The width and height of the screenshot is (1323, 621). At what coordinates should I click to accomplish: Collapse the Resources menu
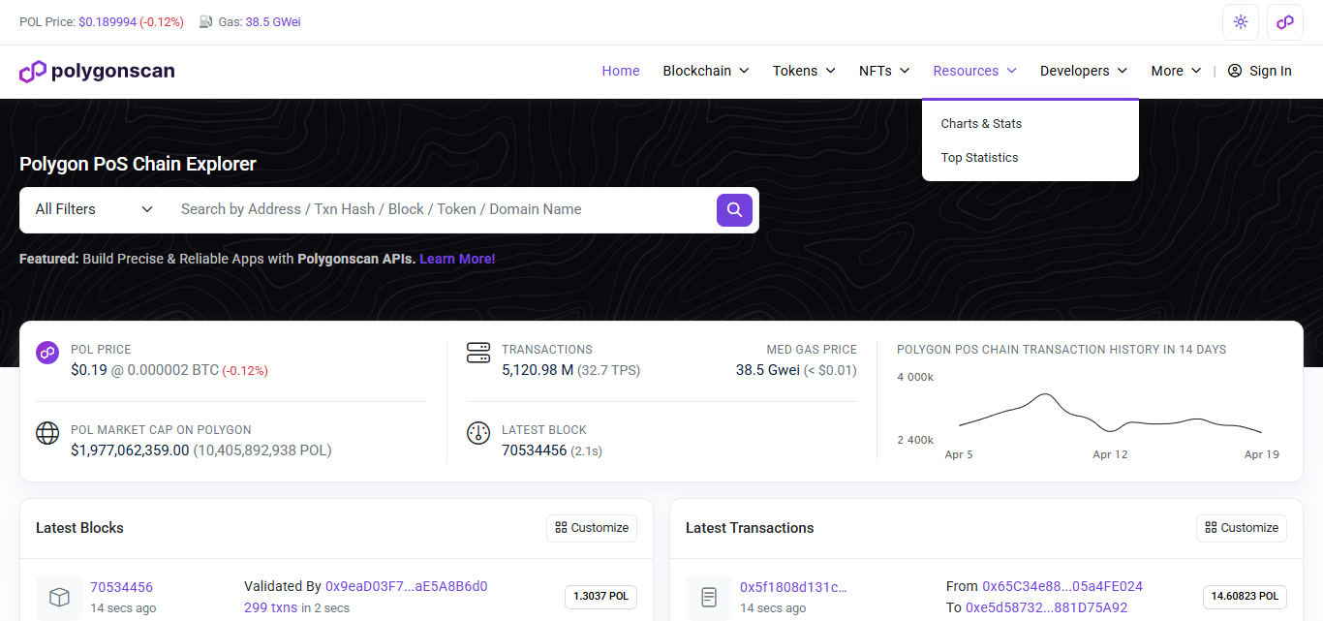(974, 71)
